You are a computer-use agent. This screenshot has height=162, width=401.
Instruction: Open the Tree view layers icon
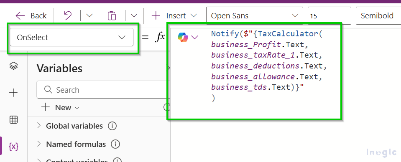[x=13, y=66]
